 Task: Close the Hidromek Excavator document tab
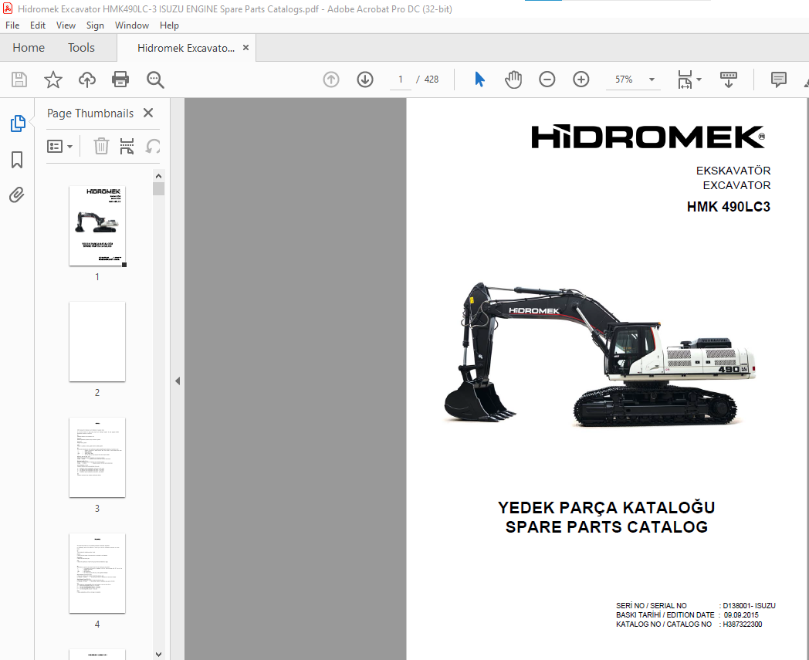click(x=245, y=48)
